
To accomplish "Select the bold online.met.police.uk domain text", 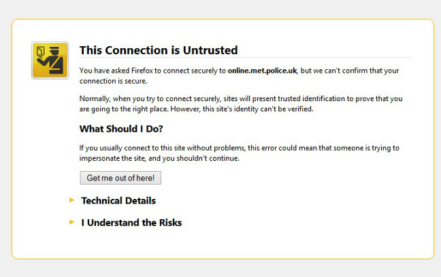I will 262,71.
